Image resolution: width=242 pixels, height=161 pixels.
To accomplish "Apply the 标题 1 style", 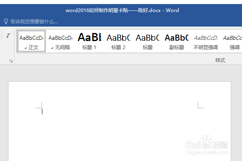I will coord(89,41).
